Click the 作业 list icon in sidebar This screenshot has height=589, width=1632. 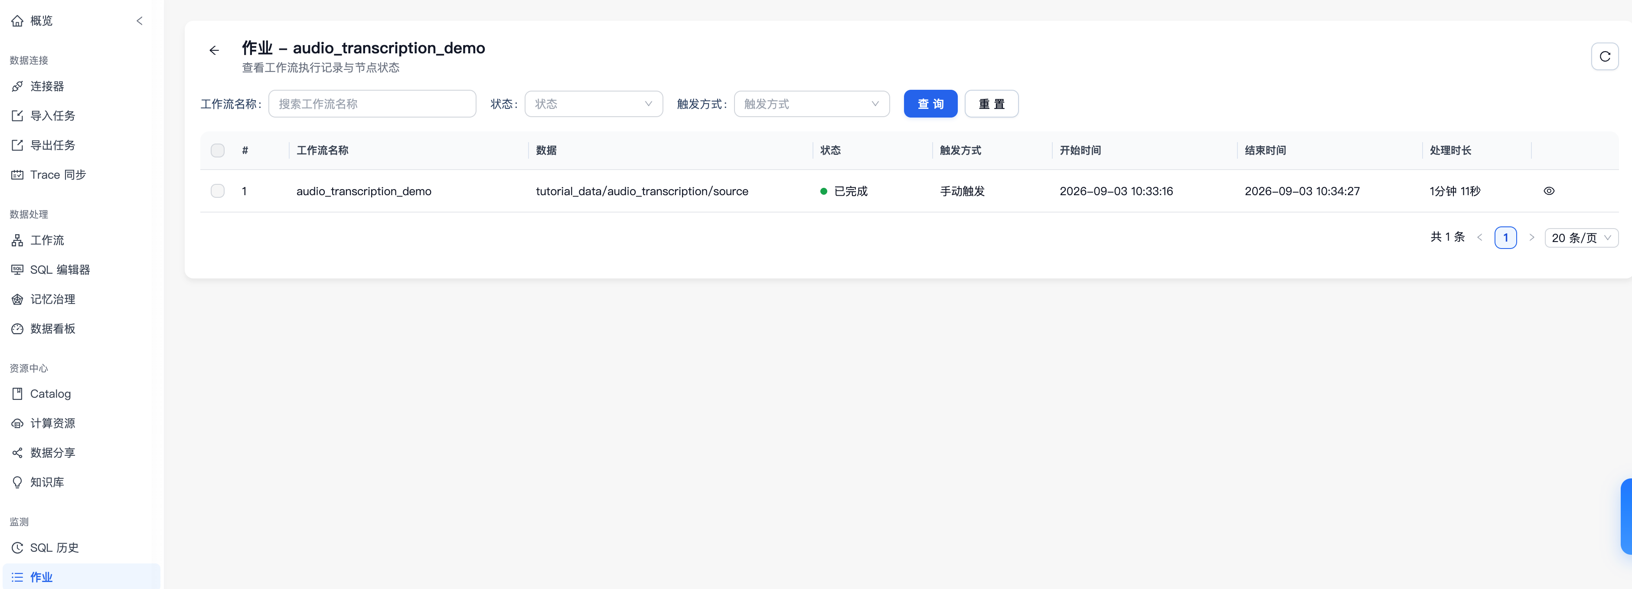pos(17,577)
